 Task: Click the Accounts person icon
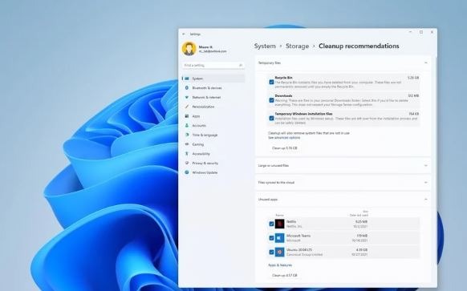click(187, 126)
